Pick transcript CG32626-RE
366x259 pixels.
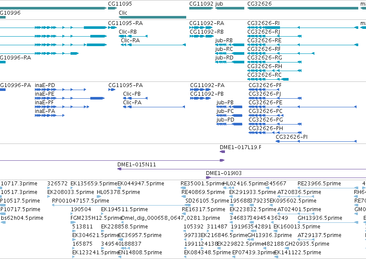pyautogui.click(x=264, y=41)
